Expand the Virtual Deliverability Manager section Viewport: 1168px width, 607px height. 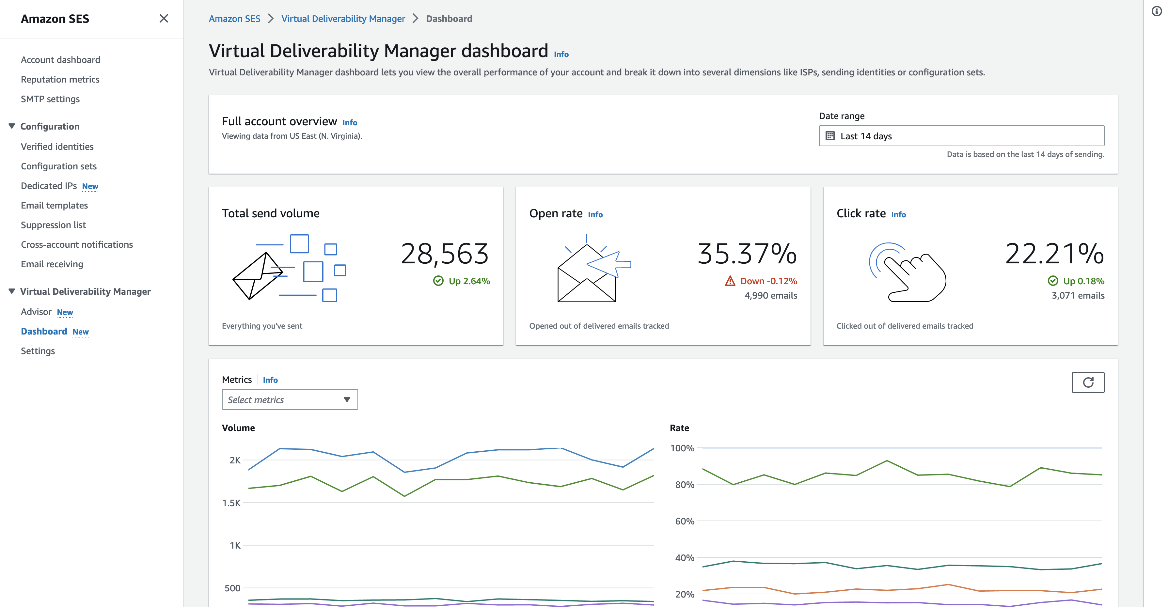pyautogui.click(x=11, y=291)
